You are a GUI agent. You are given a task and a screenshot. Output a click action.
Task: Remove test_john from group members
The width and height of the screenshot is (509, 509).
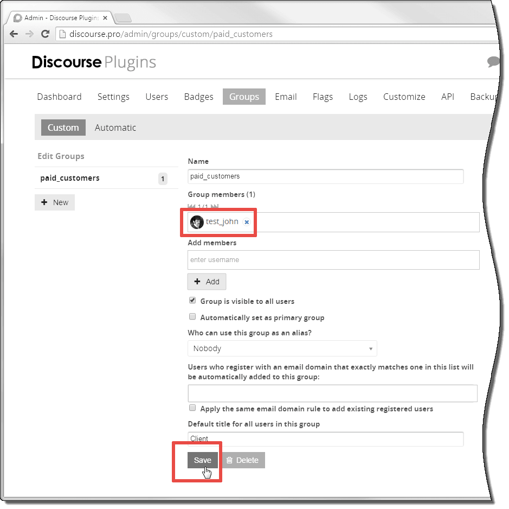pyautogui.click(x=247, y=222)
